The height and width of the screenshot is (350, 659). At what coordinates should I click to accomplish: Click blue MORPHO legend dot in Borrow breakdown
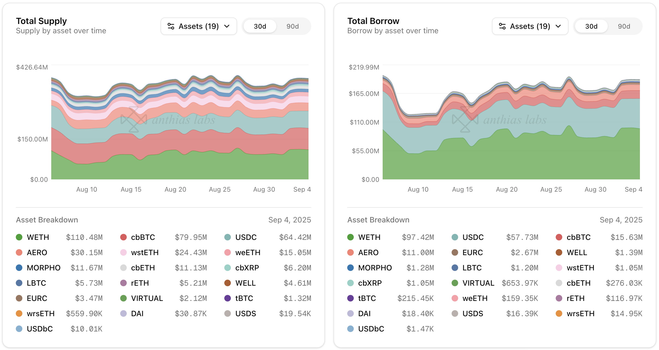[350, 268]
